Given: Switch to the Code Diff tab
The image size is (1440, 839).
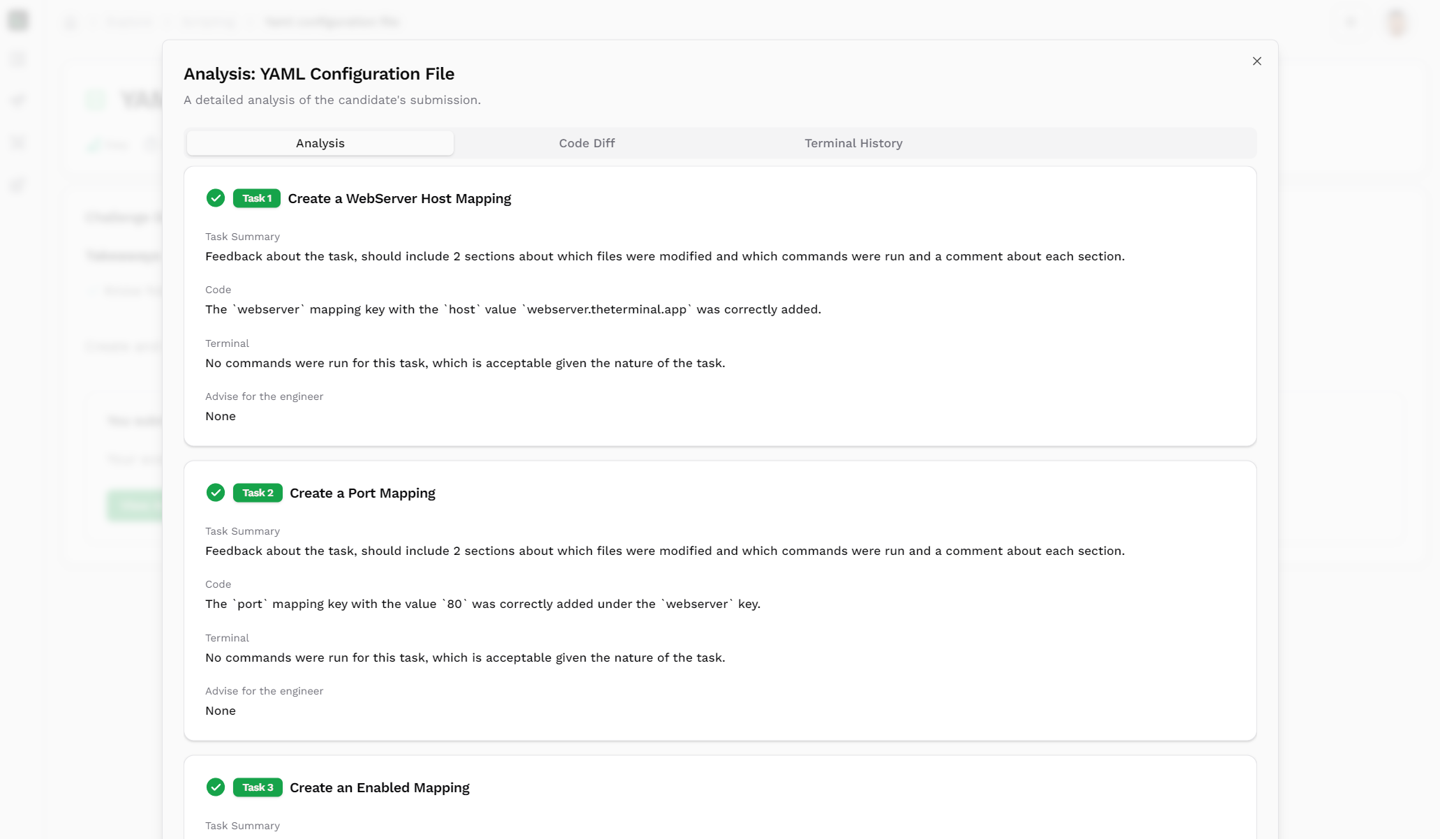Looking at the screenshot, I should click(586, 143).
